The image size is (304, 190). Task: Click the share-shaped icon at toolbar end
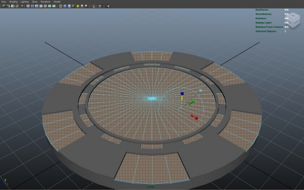108,6
